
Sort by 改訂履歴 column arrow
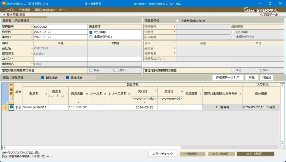coord(200,94)
